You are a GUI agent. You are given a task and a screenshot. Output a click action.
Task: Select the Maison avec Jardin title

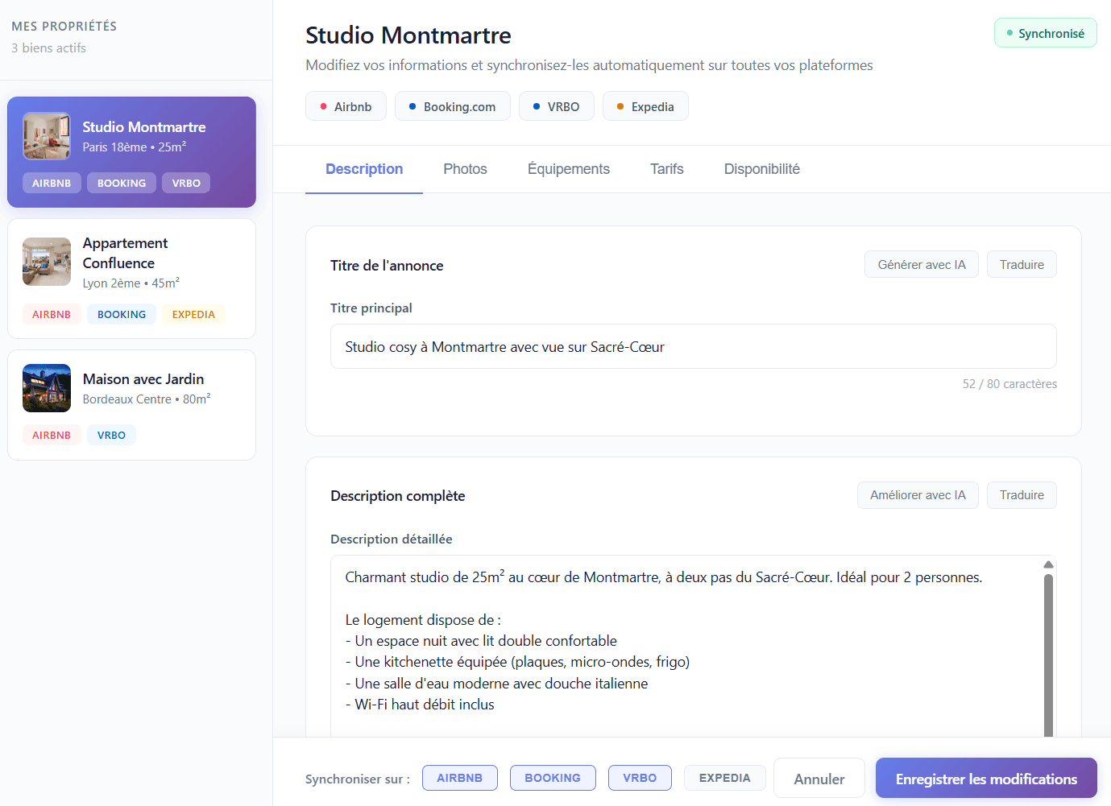(143, 378)
